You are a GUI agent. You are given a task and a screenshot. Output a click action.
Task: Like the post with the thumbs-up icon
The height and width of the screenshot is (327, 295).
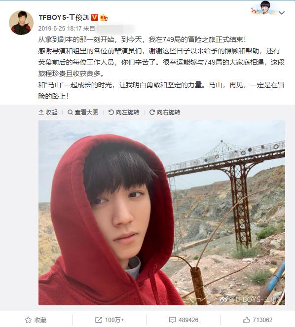coord(246,320)
